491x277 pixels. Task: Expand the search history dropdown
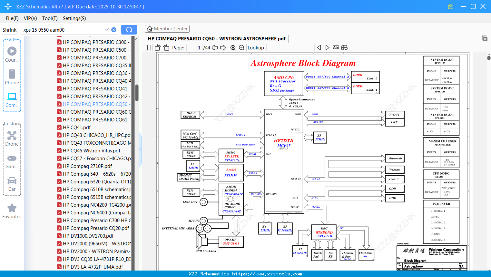(x=106, y=30)
